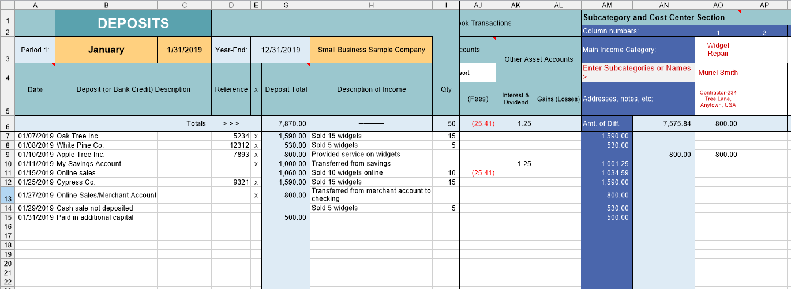Select row 13 header

point(8,195)
